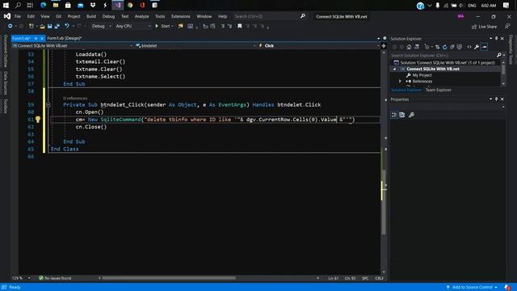Select the My Project item
Viewport: 517px width, 291px height.
(422, 75)
